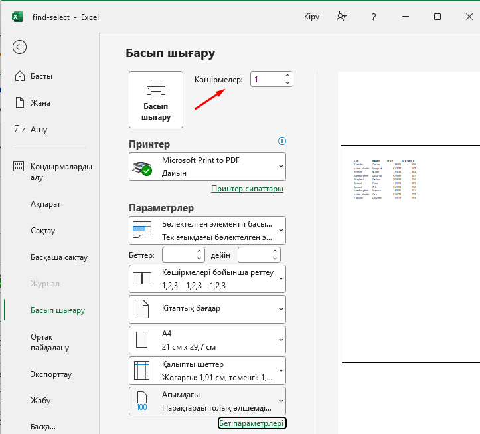Open the Бөлектелген элементті басып шығару dropdown

click(208, 230)
